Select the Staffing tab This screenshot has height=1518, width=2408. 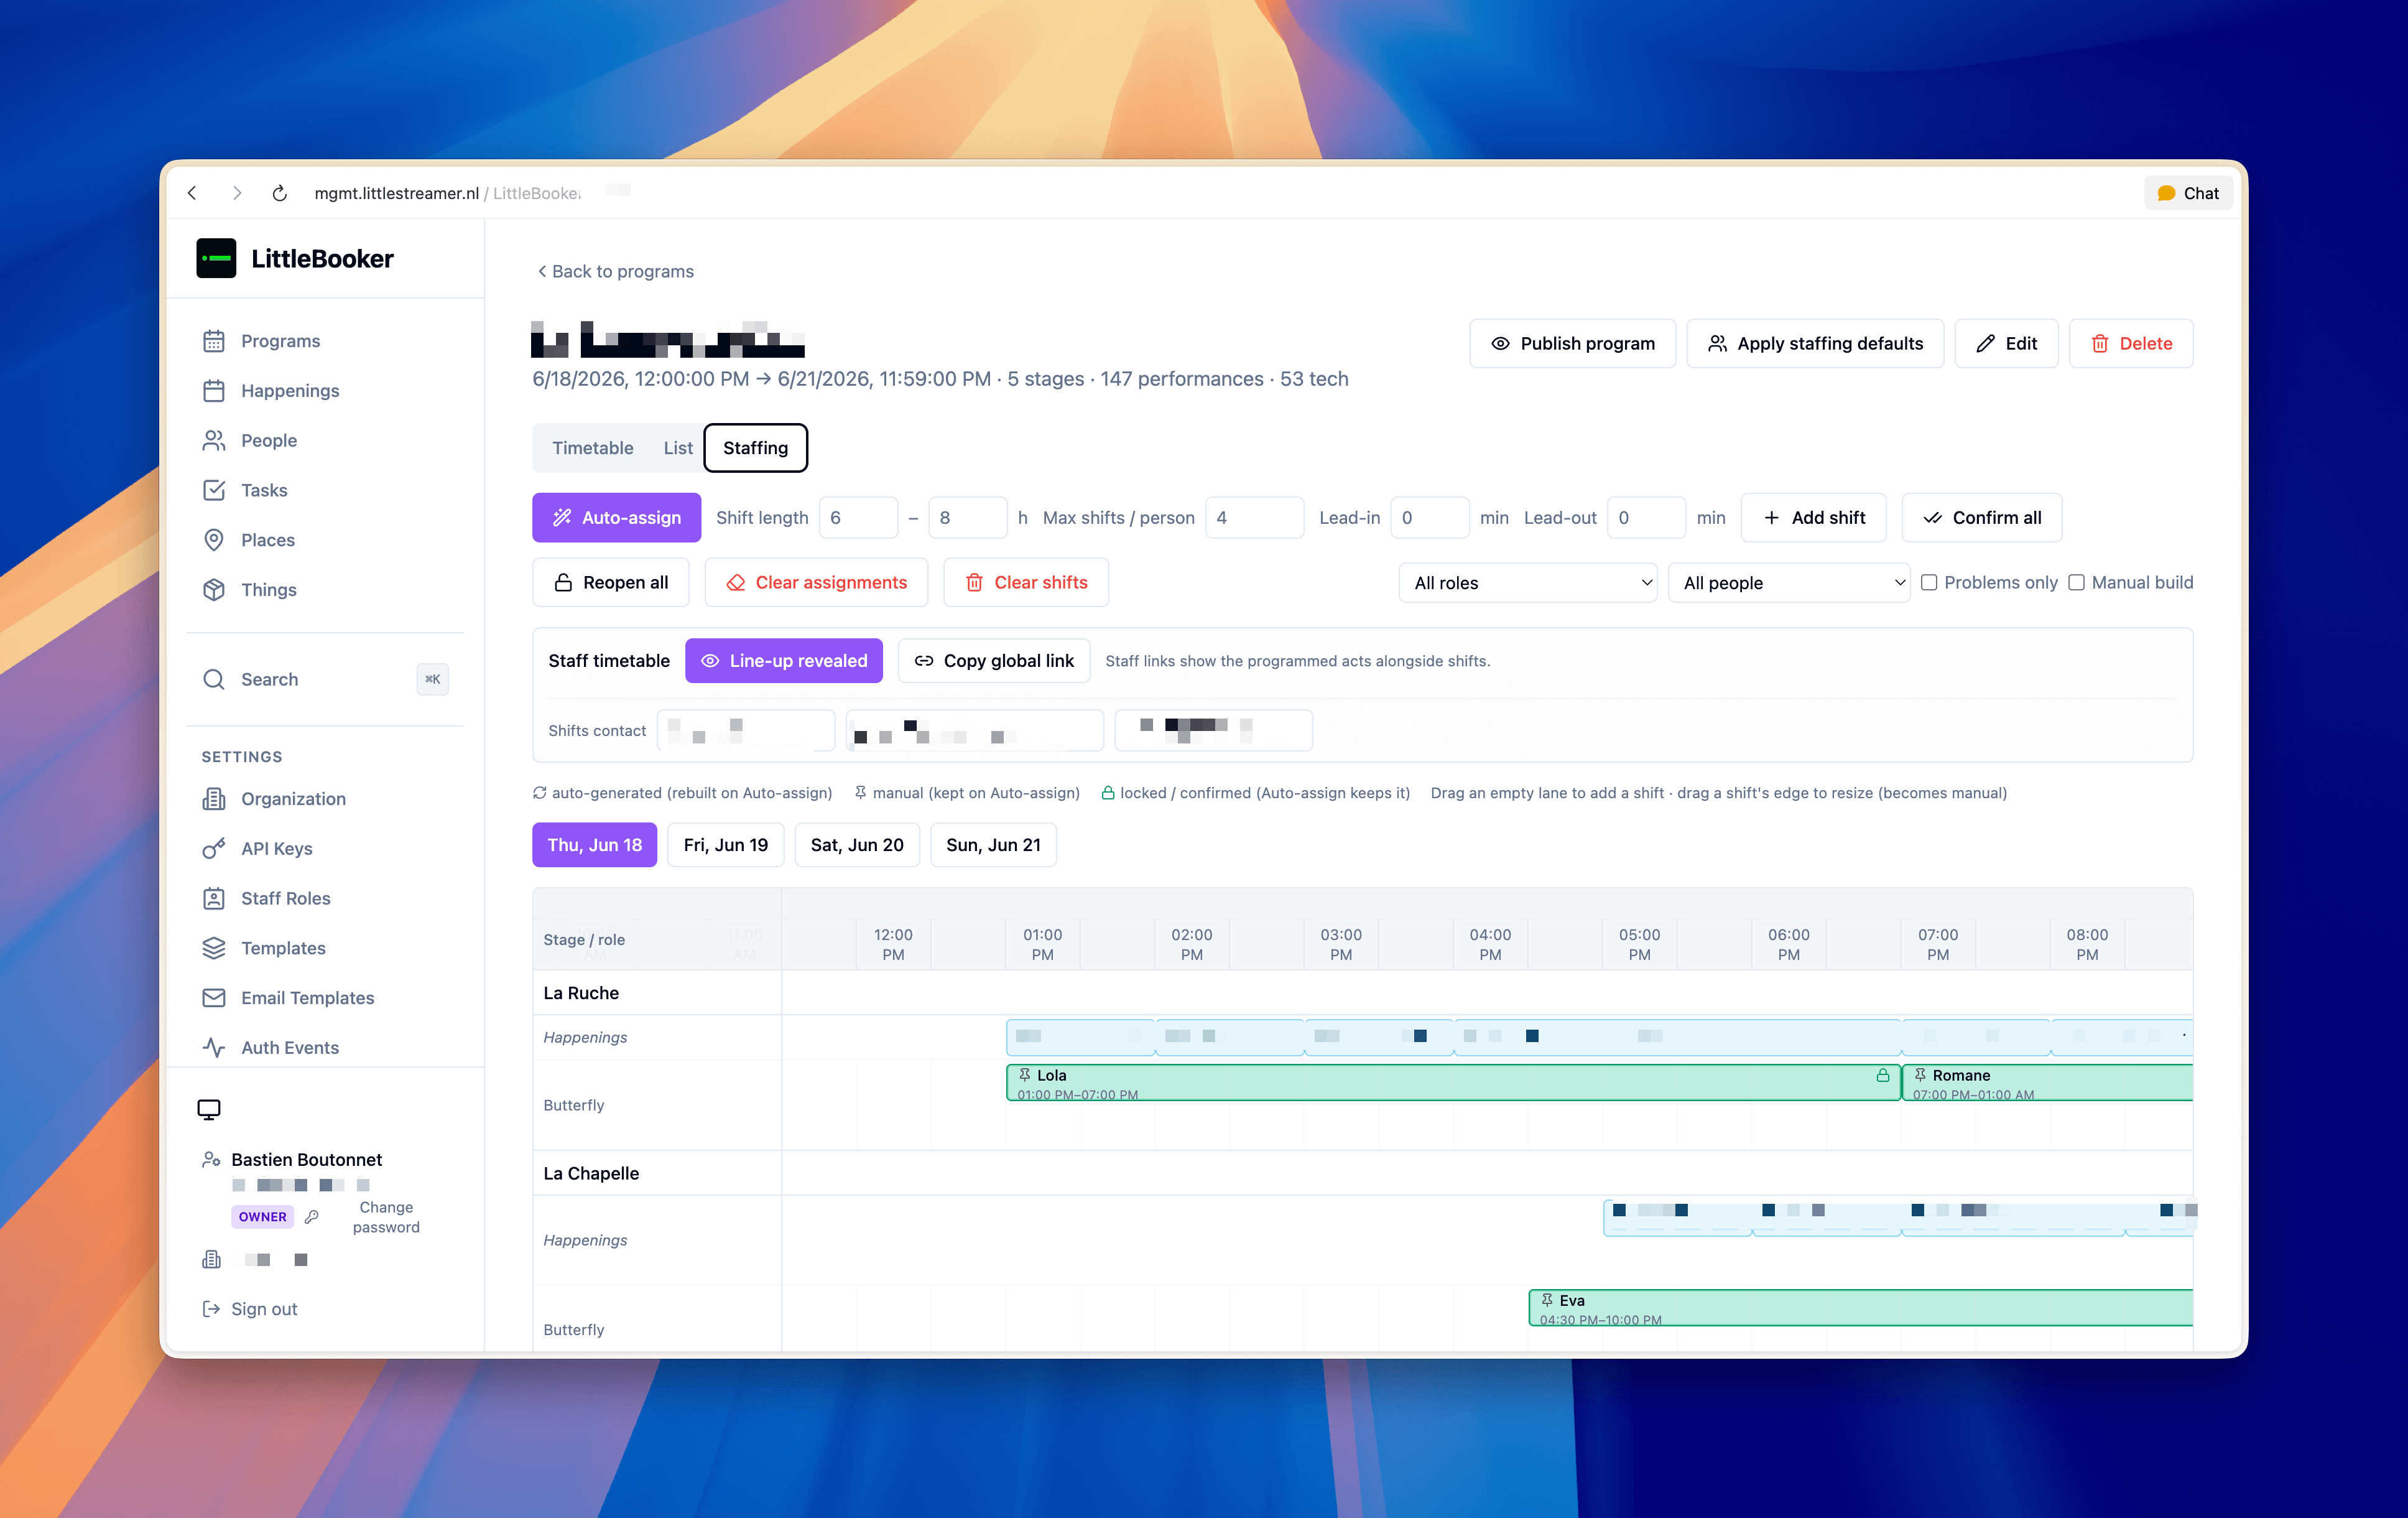point(756,447)
